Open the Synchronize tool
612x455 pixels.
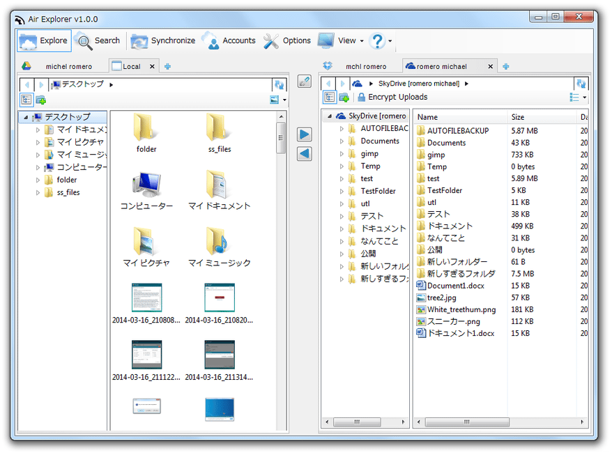point(162,40)
